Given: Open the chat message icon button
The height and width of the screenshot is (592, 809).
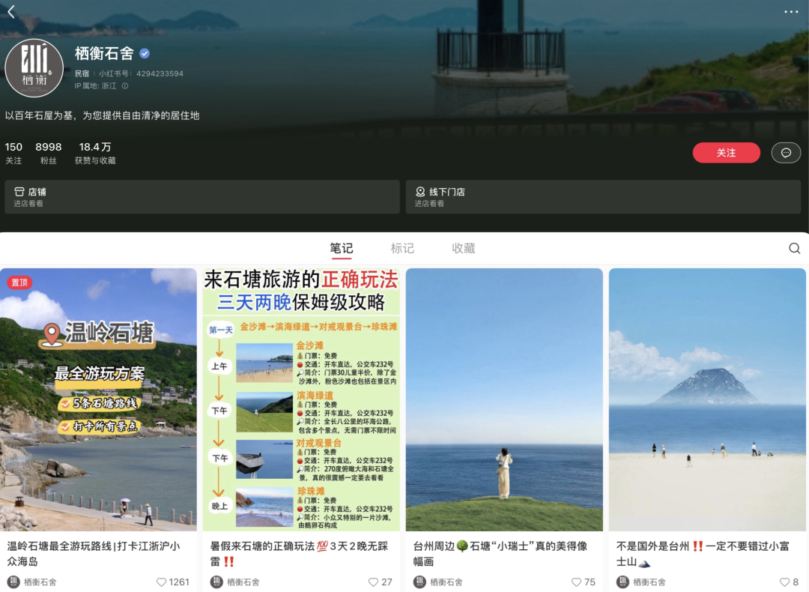Looking at the screenshot, I should (x=786, y=153).
